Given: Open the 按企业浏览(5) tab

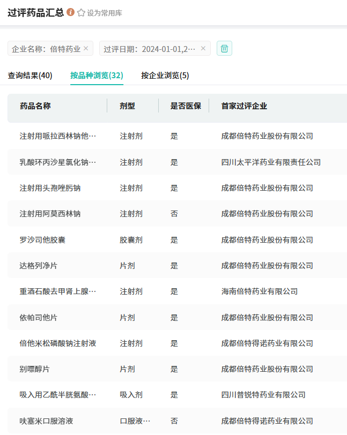Looking at the screenshot, I should coord(165,76).
